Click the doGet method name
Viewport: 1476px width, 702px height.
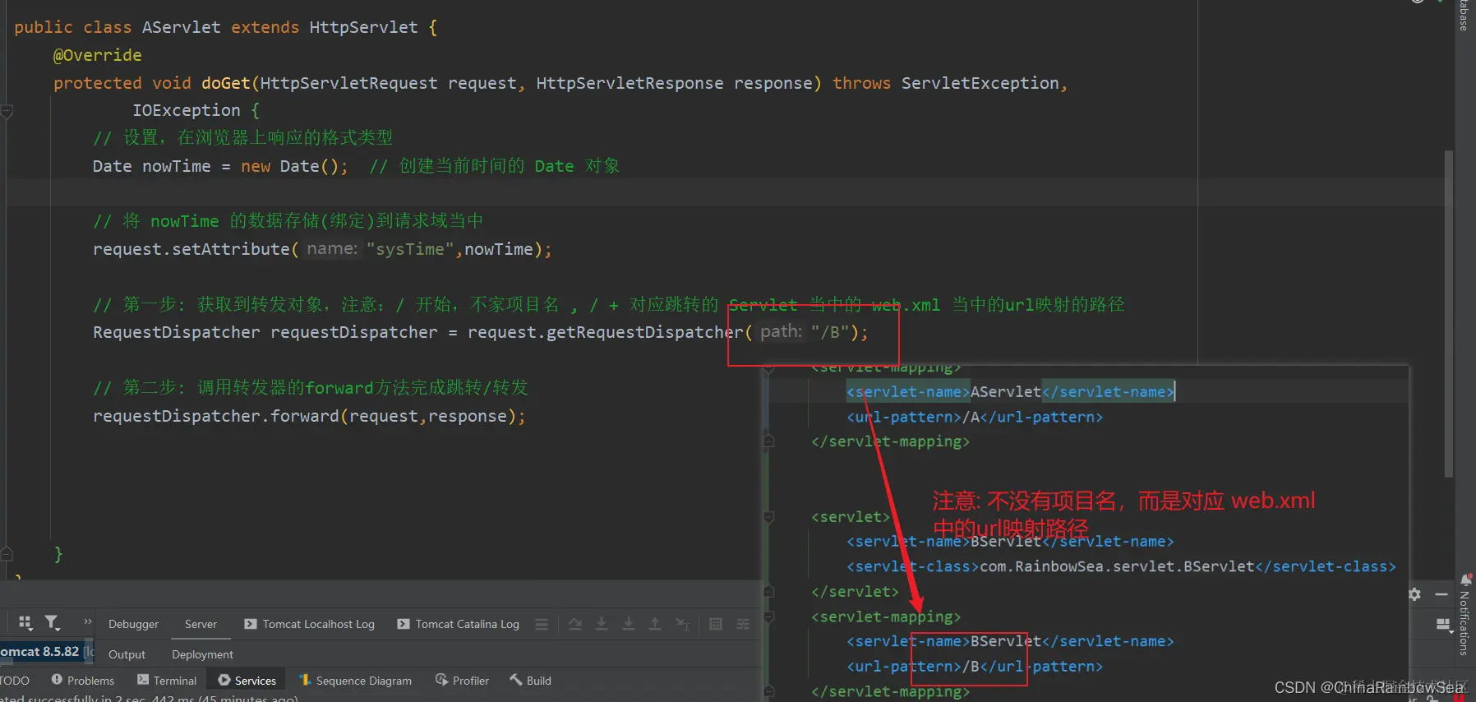(x=226, y=83)
